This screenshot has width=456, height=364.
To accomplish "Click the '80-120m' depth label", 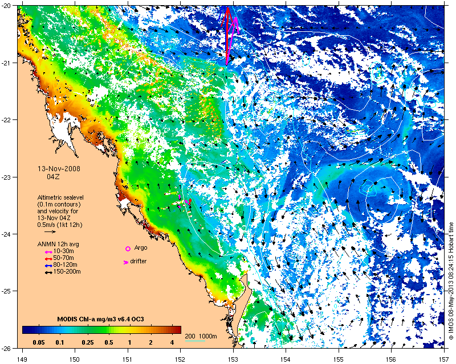I will (65, 264).
